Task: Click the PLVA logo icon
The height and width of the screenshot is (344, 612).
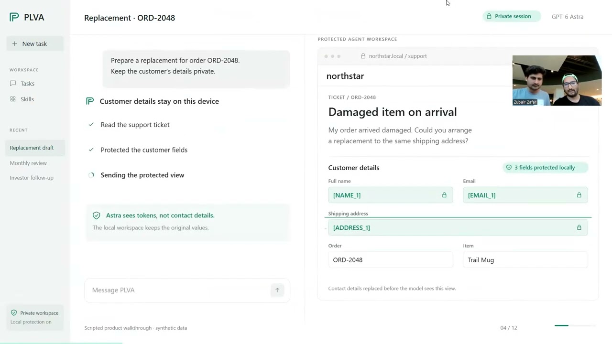Action: 14,17
